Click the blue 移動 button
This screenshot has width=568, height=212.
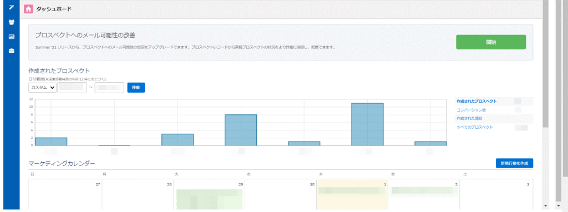pyautogui.click(x=136, y=88)
